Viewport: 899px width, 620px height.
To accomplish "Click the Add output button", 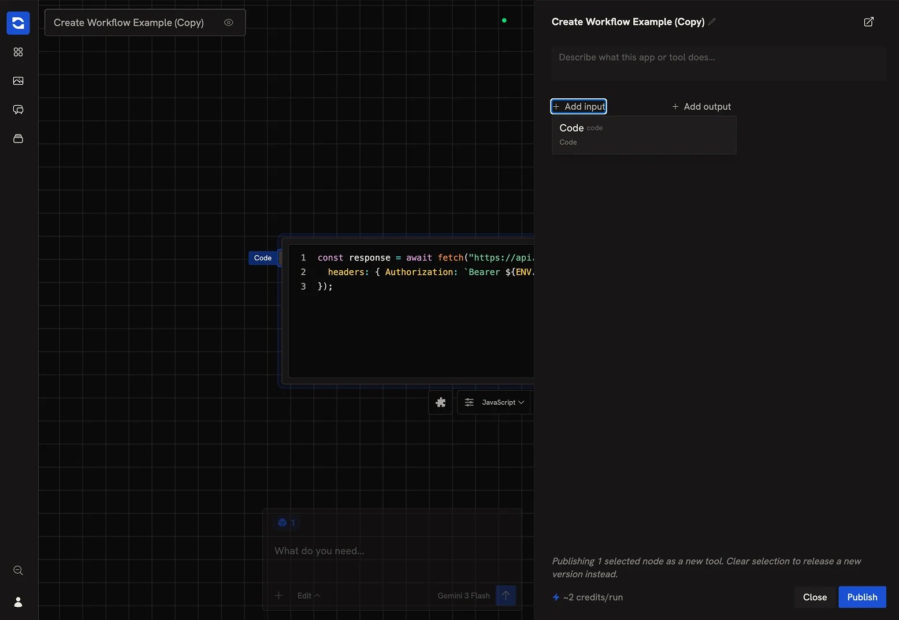I will (701, 106).
